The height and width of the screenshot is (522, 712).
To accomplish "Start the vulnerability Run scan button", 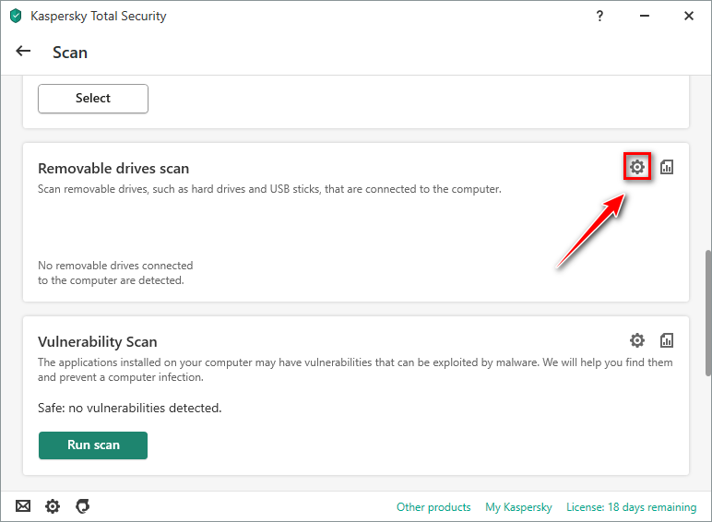I will click(x=93, y=445).
